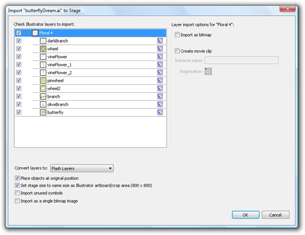
Task: Uncheck the vineFlower_2 import checkbox
Action: tap(19, 73)
